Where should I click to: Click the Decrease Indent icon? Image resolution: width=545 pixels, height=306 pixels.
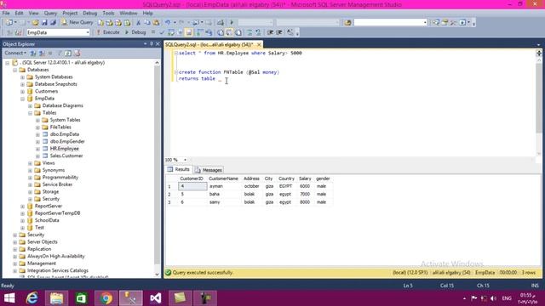point(270,32)
